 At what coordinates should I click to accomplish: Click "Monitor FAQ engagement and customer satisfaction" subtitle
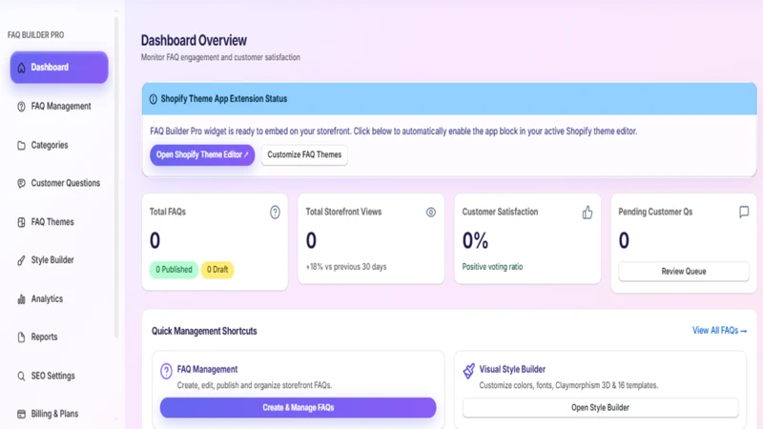[220, 57]
